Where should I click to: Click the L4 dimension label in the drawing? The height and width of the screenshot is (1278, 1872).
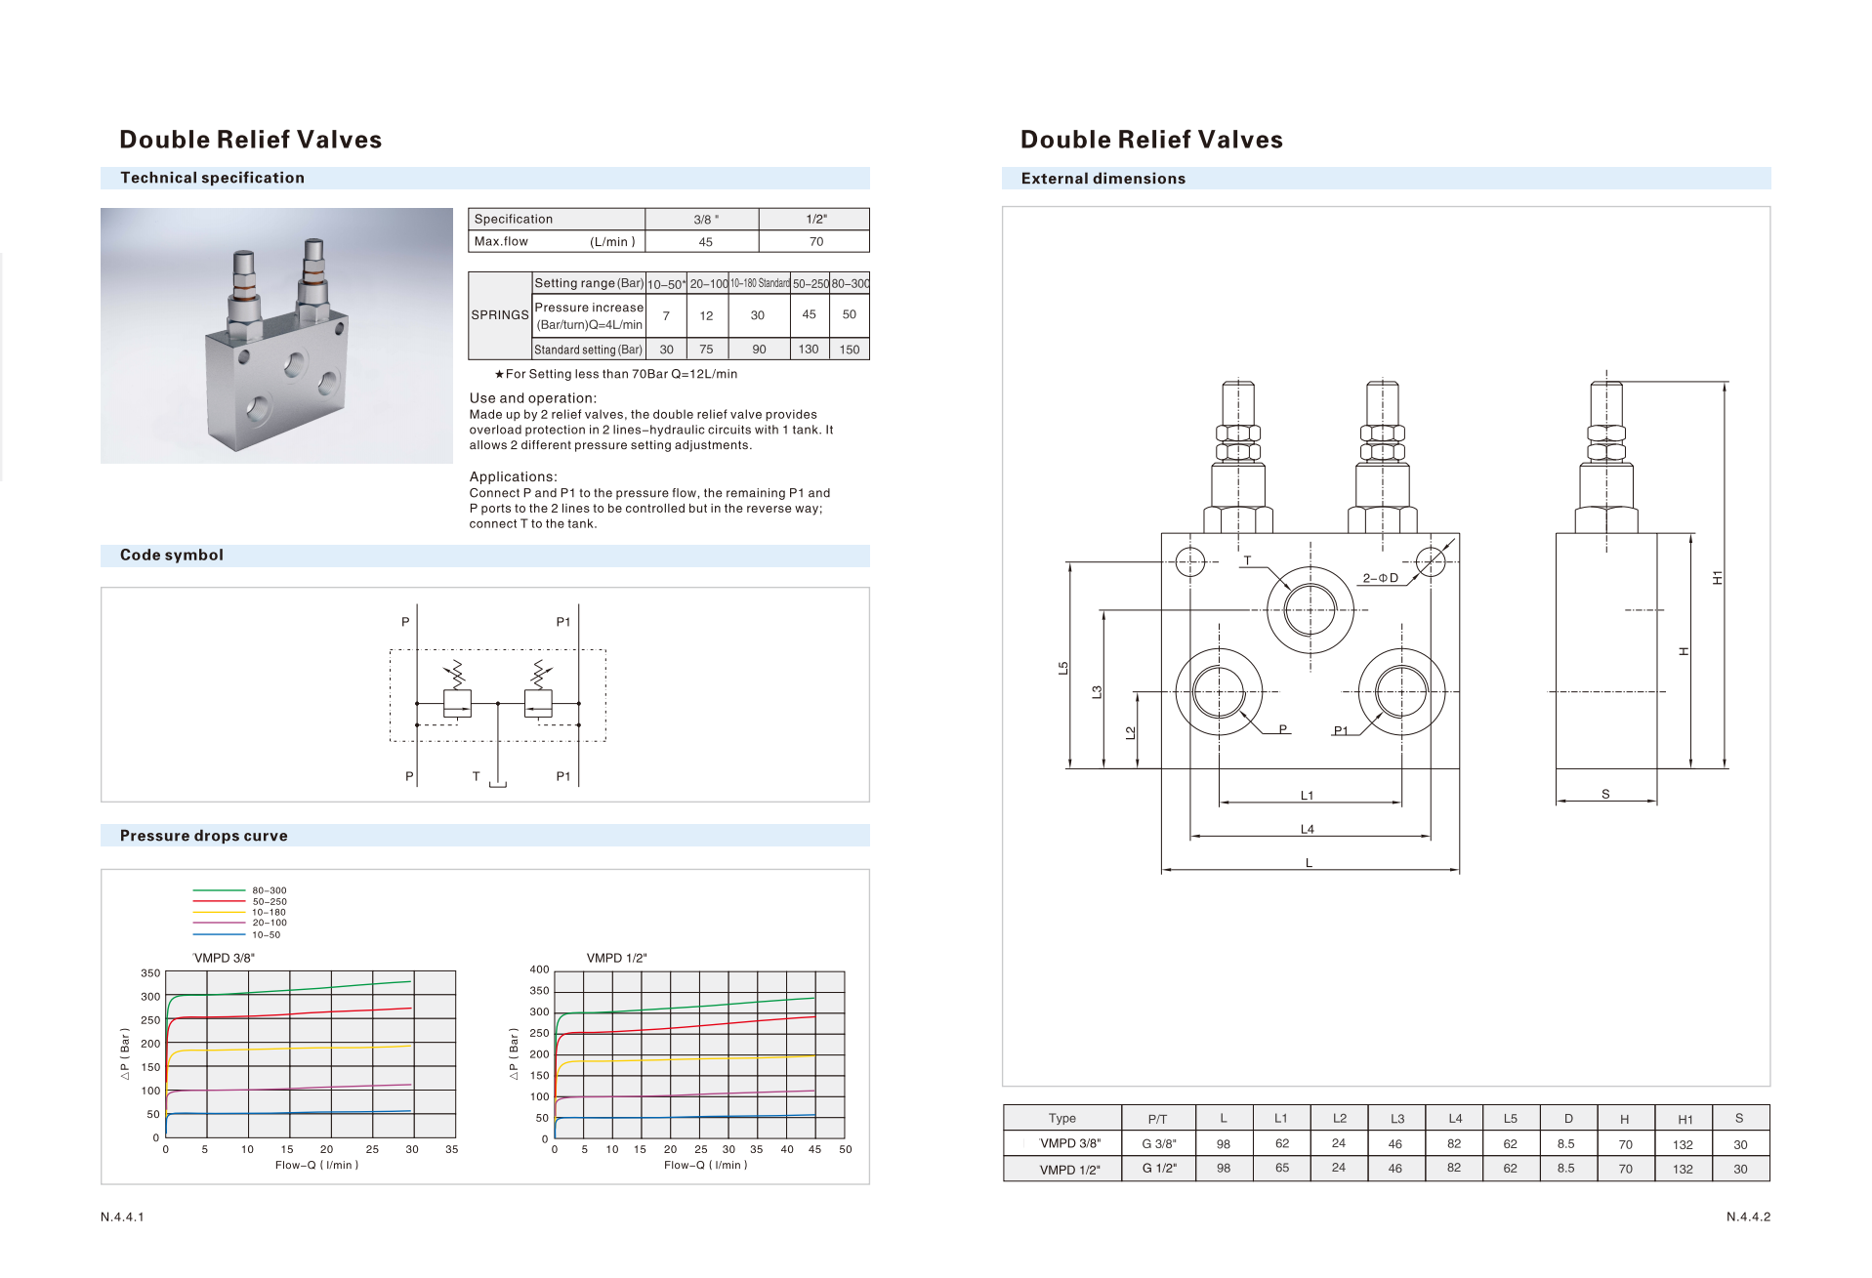(x=1307, y=829)
